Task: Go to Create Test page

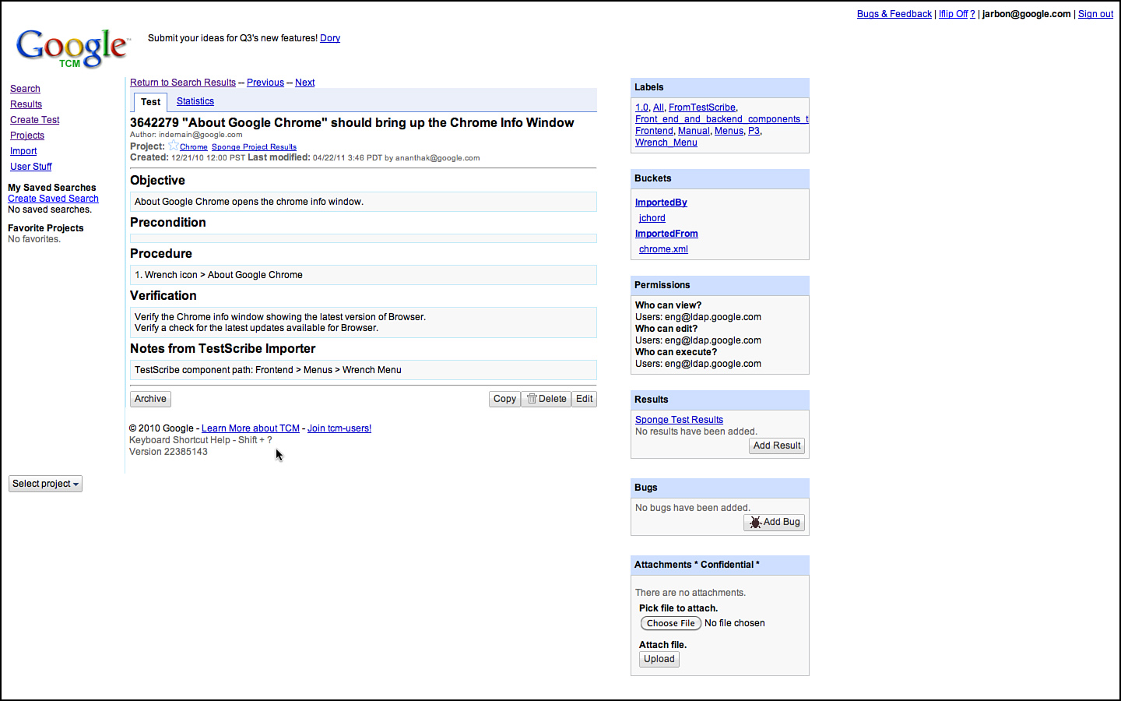Action: [x=34, y=120]
